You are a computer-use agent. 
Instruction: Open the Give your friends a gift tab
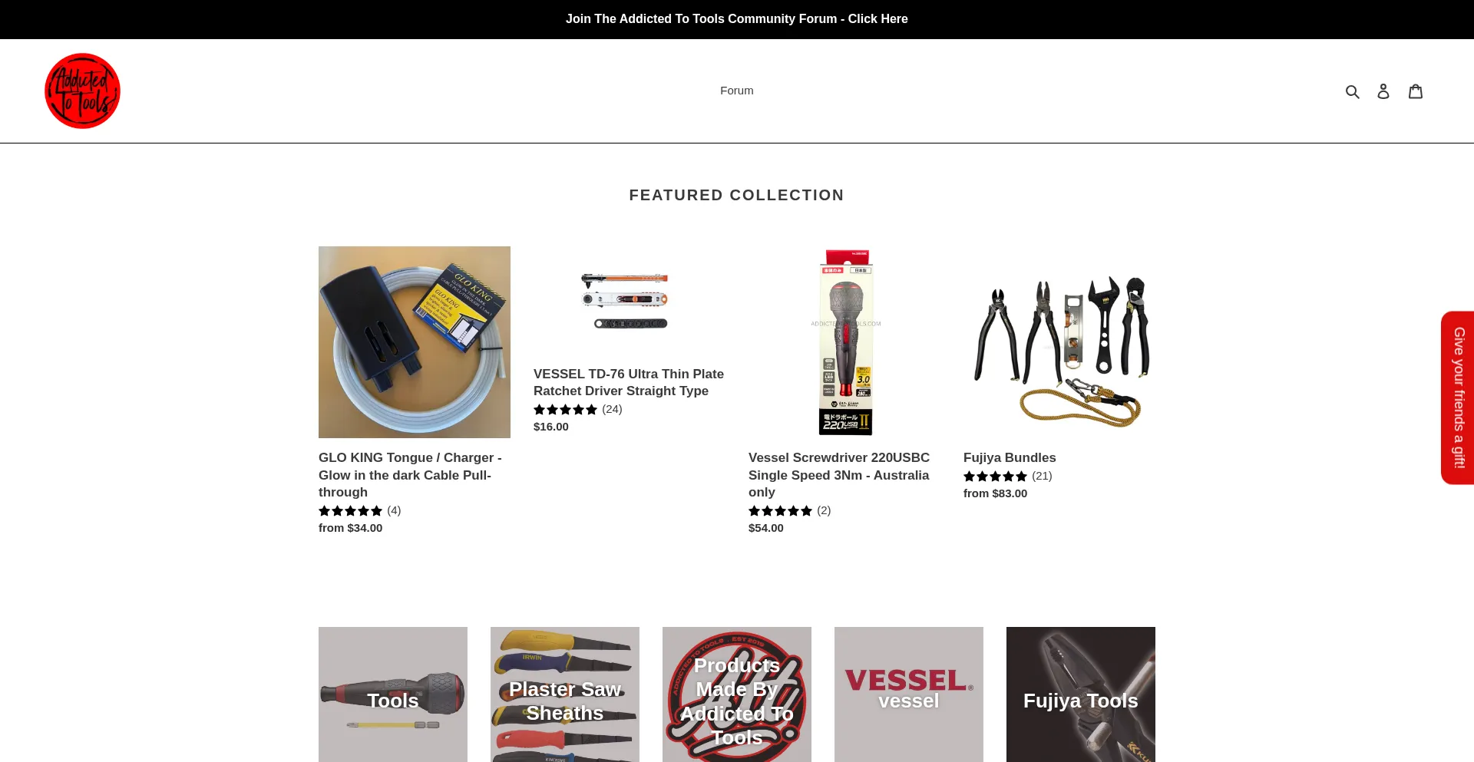(1458, 397)
